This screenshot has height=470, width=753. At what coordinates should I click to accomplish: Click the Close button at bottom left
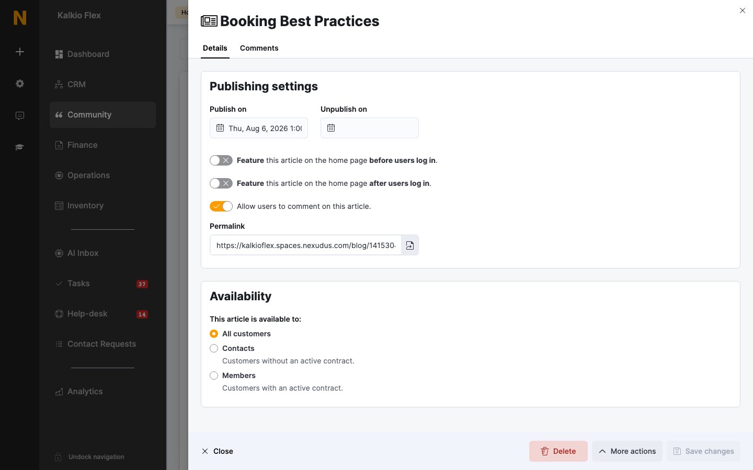[218, 451]
